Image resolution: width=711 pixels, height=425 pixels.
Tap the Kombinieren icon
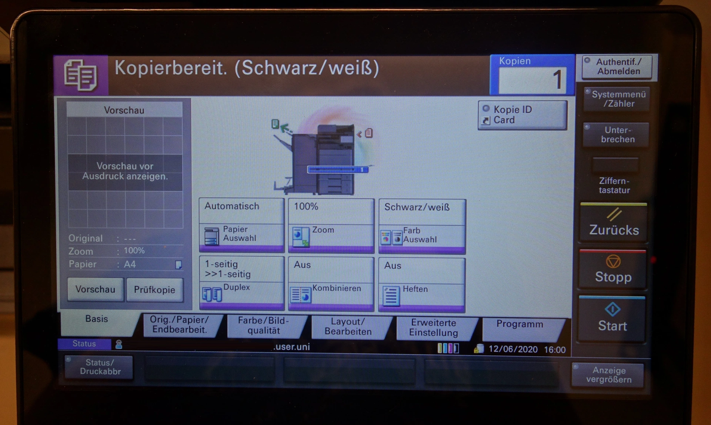point(300,295)
